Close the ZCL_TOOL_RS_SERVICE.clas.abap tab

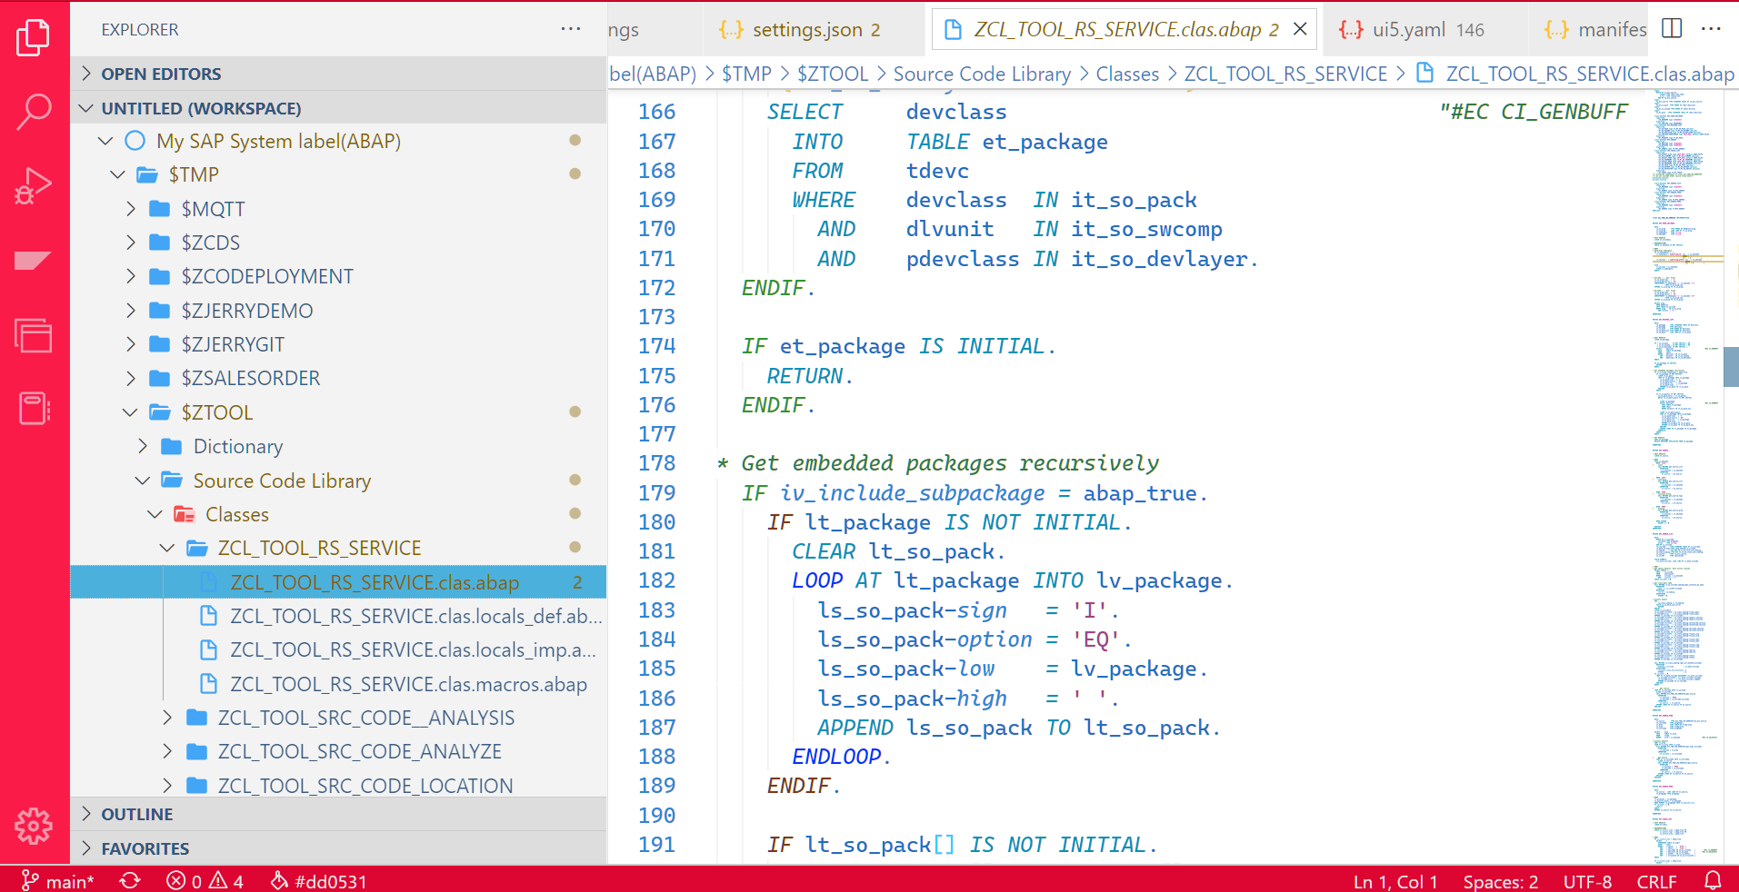(x=1300, y=29)
